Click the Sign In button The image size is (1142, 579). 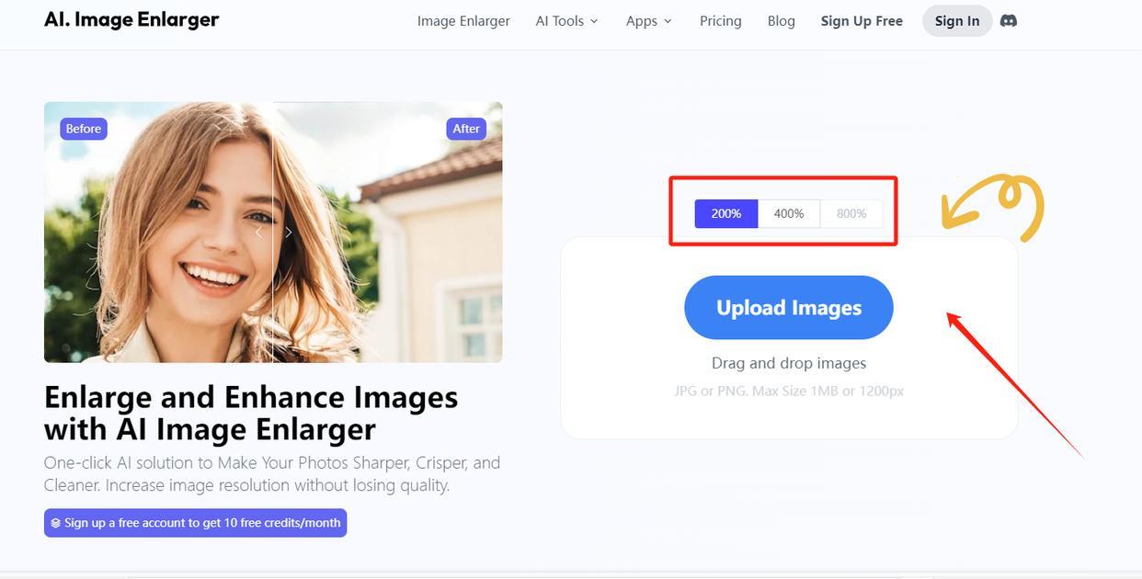(957, 20)
